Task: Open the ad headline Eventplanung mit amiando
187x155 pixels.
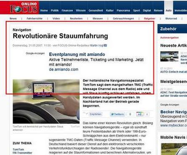Action: tap(77, 54)
